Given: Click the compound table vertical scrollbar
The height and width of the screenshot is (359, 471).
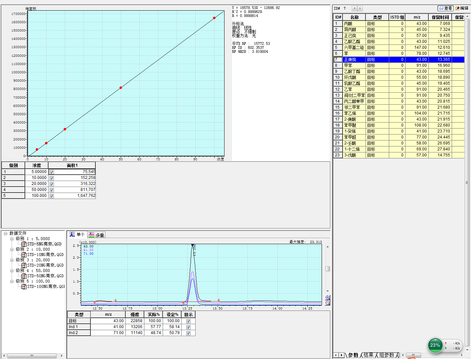Looking at the screenshot, I should (x=467, y=183).
